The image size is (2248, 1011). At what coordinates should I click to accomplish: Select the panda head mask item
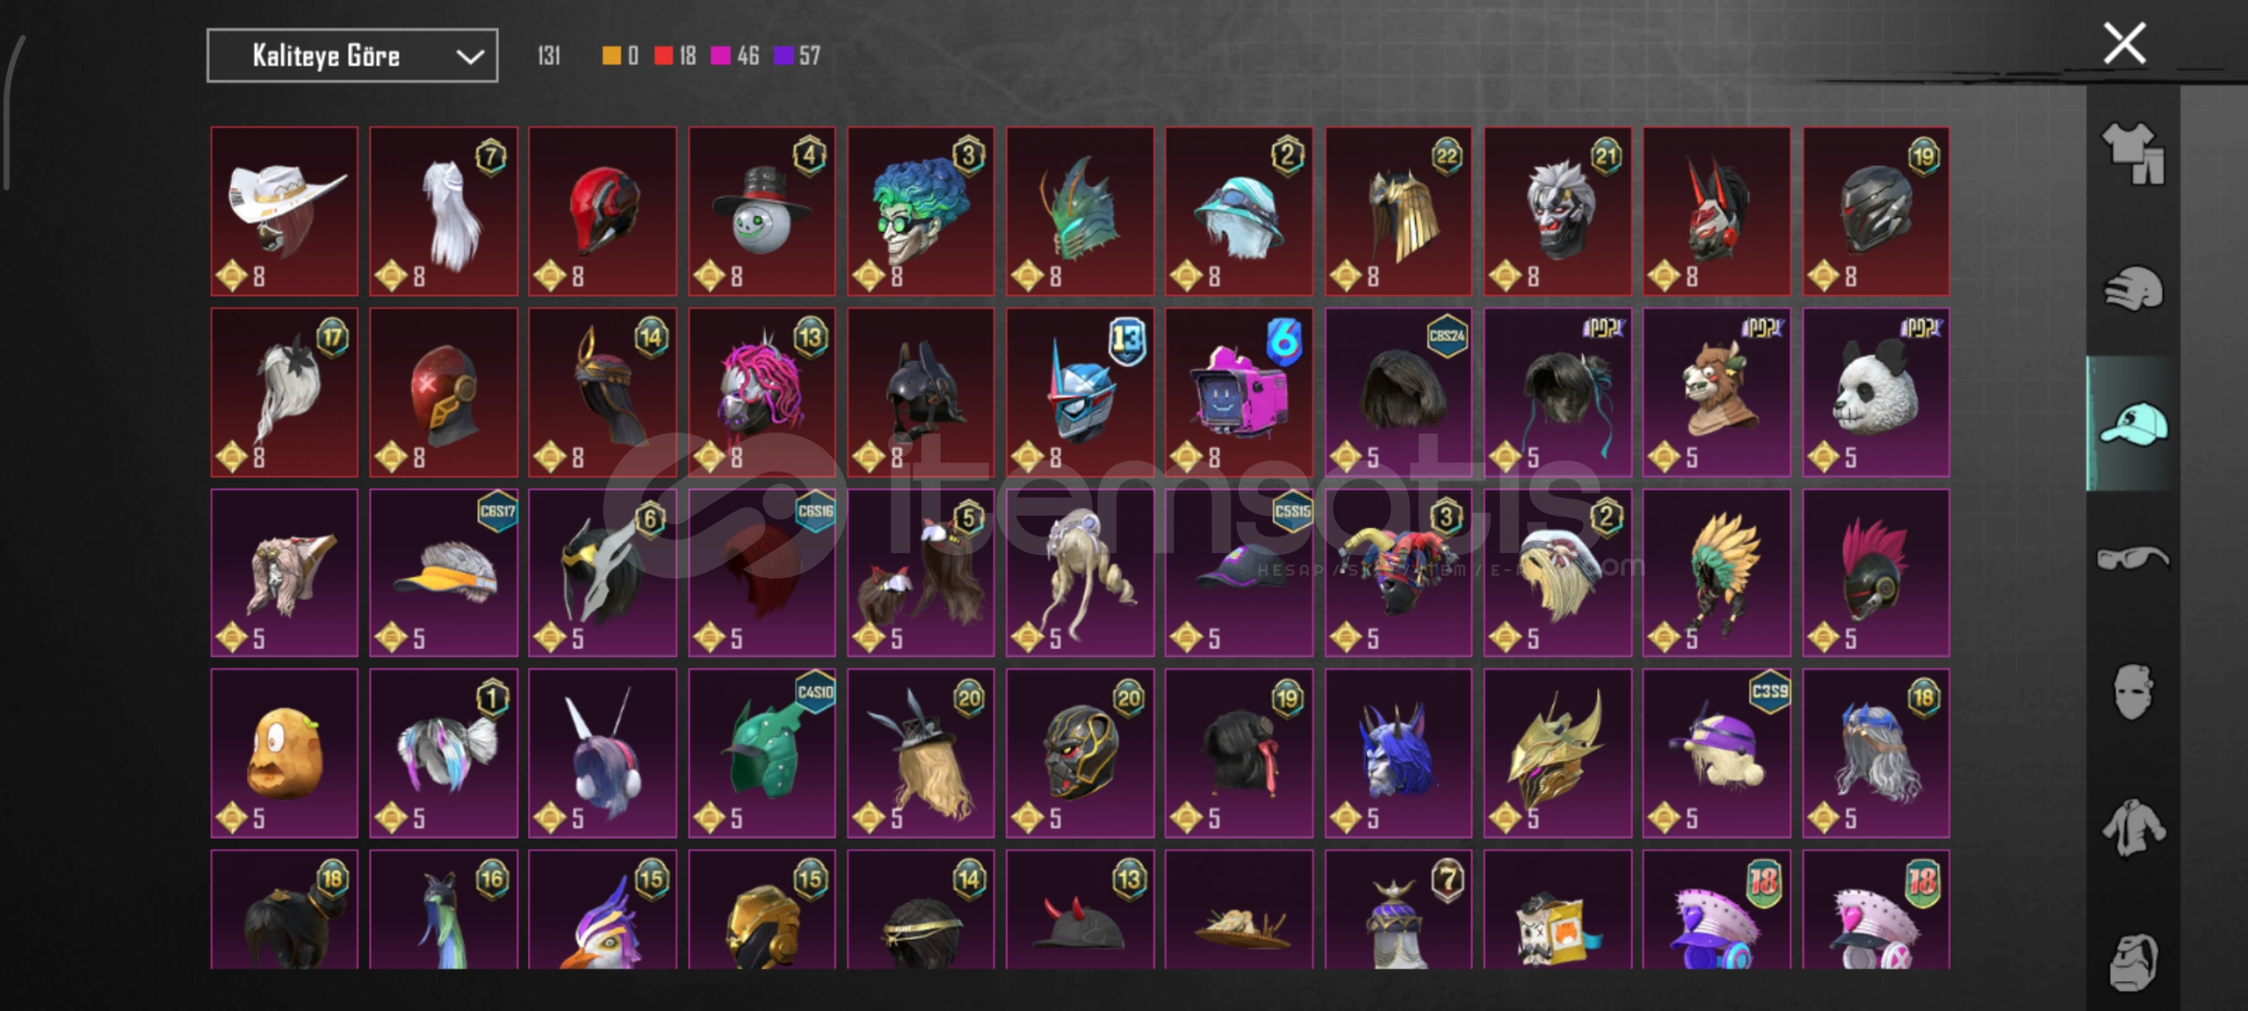pos(1876,392)
